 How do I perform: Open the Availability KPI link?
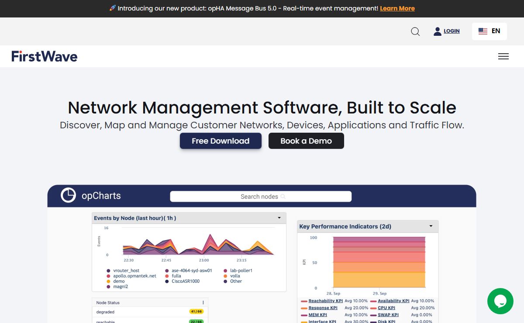click(393, 301)
